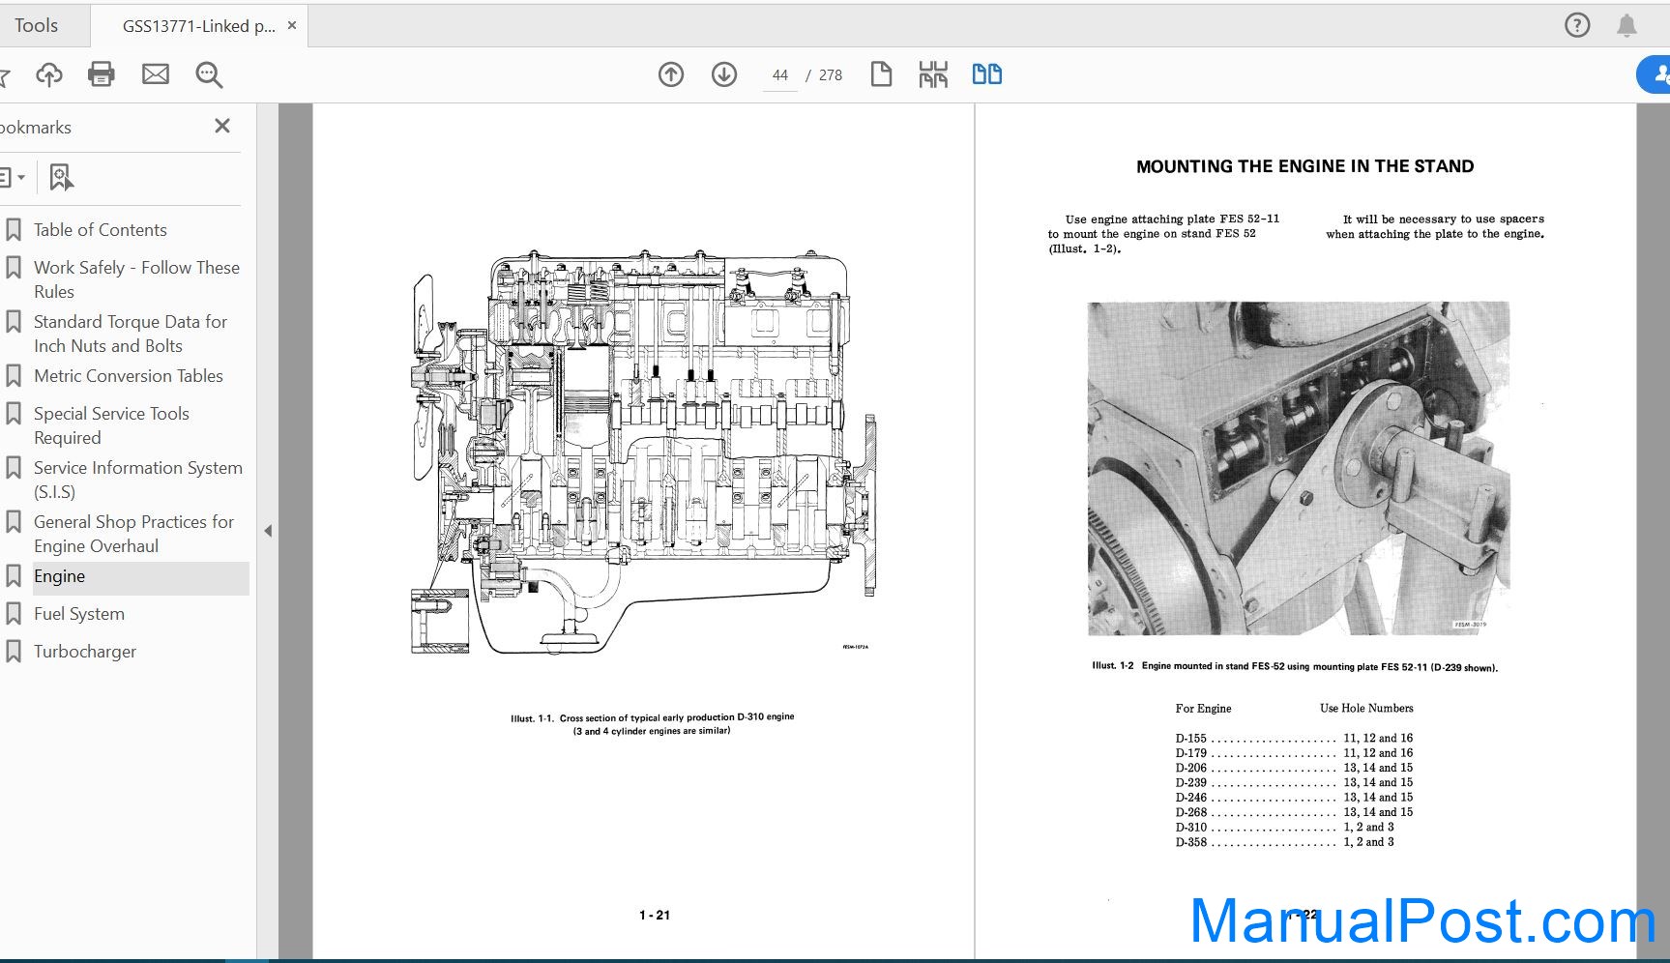The width and height of the screenshot is (1670, 963).
Task: Click the page number 1-21 footer
Action: [x=655, y=915]
